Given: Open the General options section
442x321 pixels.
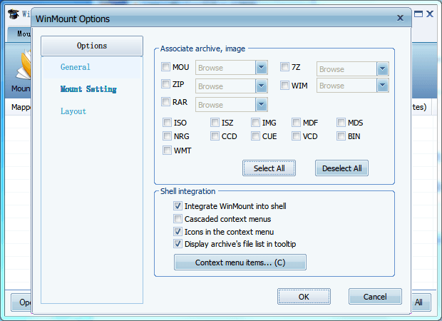Looking at the screenshot, I should pyautogui.click(x=76, y=67).
